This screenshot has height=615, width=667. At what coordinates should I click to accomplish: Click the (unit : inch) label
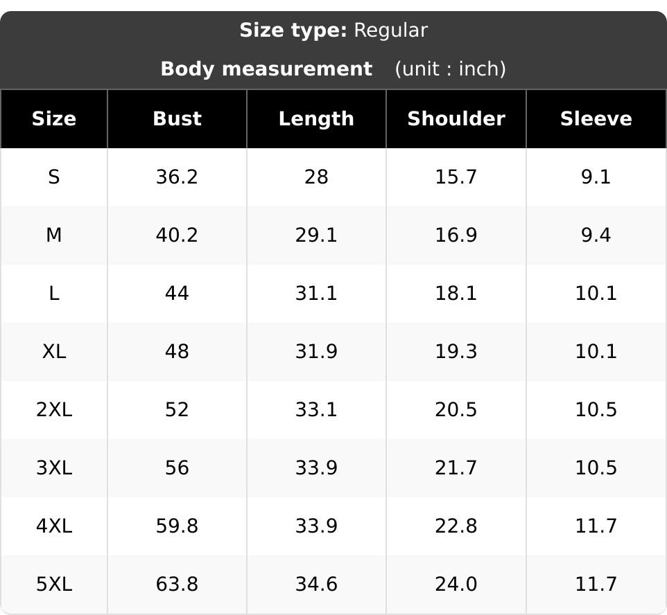pyautogui.click(x=451, y=69)
